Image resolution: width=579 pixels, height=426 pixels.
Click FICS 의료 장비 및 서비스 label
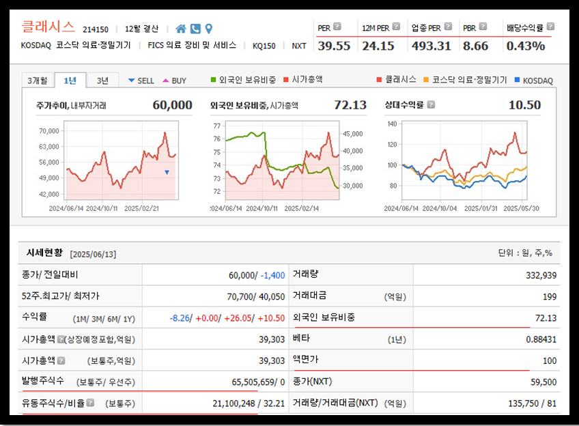192,46
